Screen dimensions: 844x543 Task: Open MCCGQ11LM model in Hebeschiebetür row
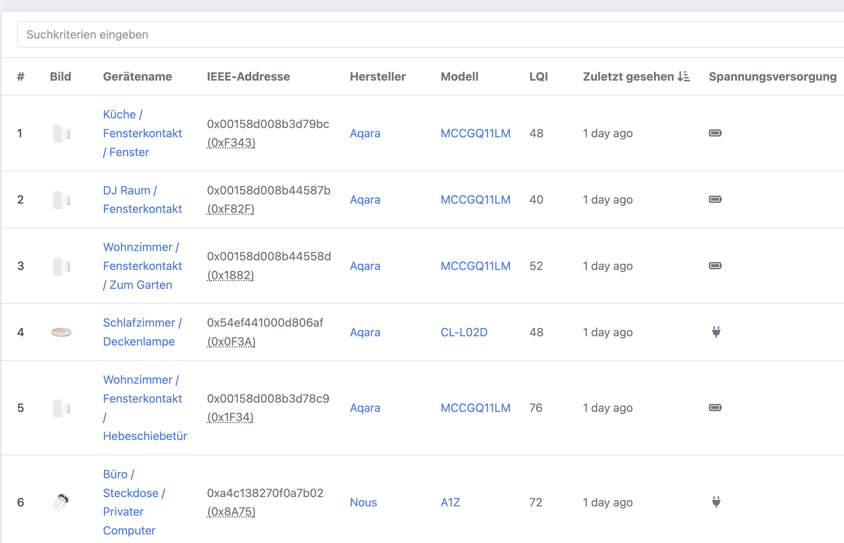click(476, 408)
